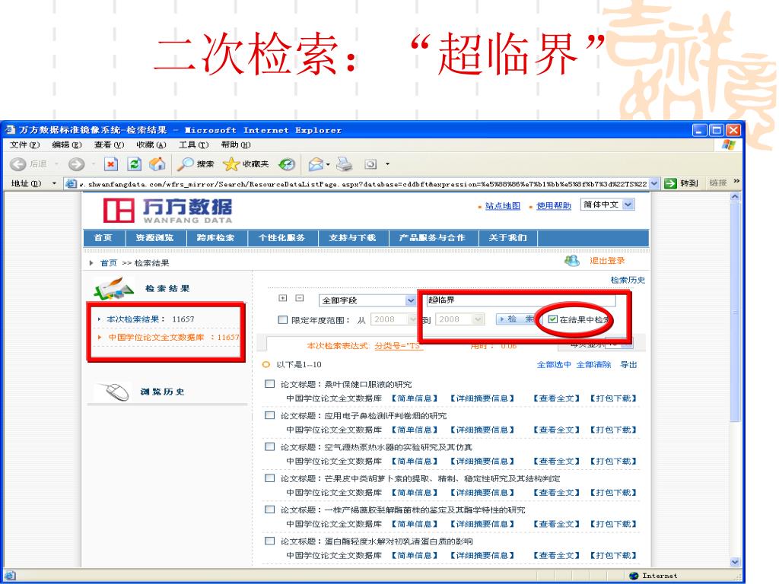Click the 全部选中 link
This screenshot has height=584, width=779.
554,364
